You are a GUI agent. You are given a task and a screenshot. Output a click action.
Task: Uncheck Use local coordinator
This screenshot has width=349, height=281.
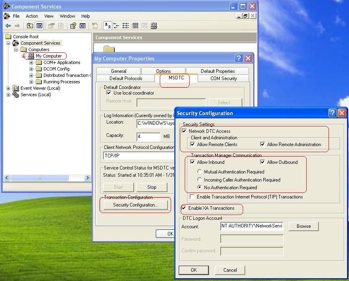click(x=109, y=93)
